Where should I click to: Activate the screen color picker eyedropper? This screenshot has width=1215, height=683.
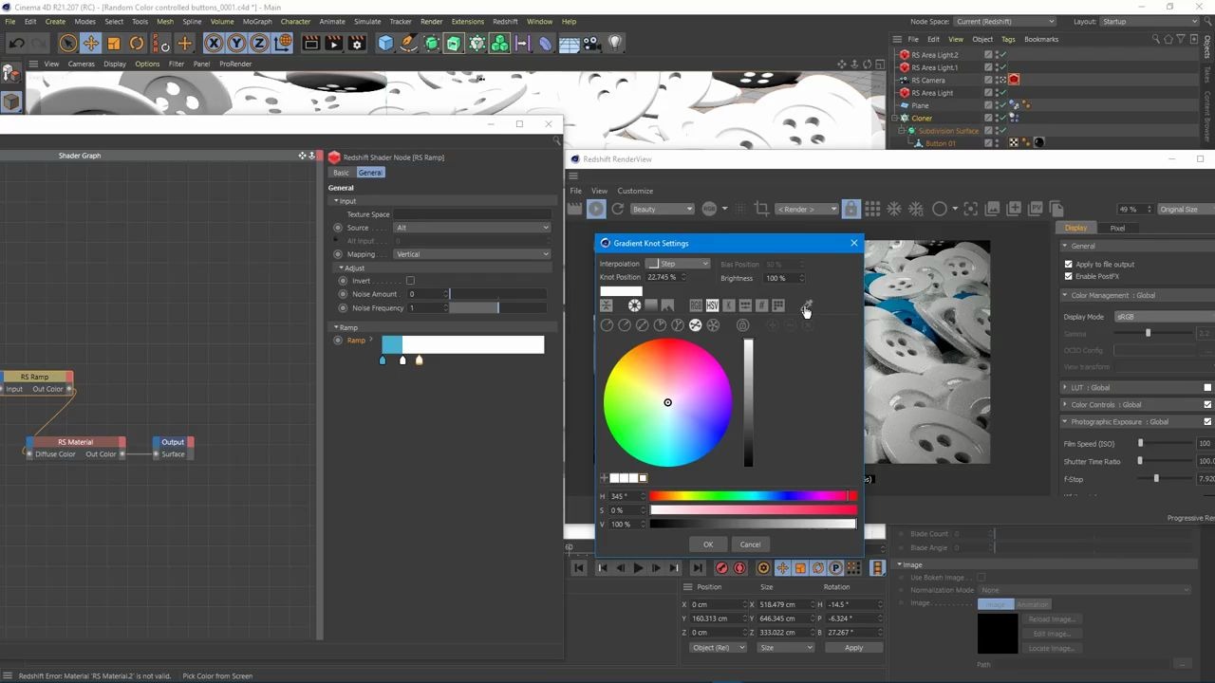pyautogui.click(x=806, y=305)
